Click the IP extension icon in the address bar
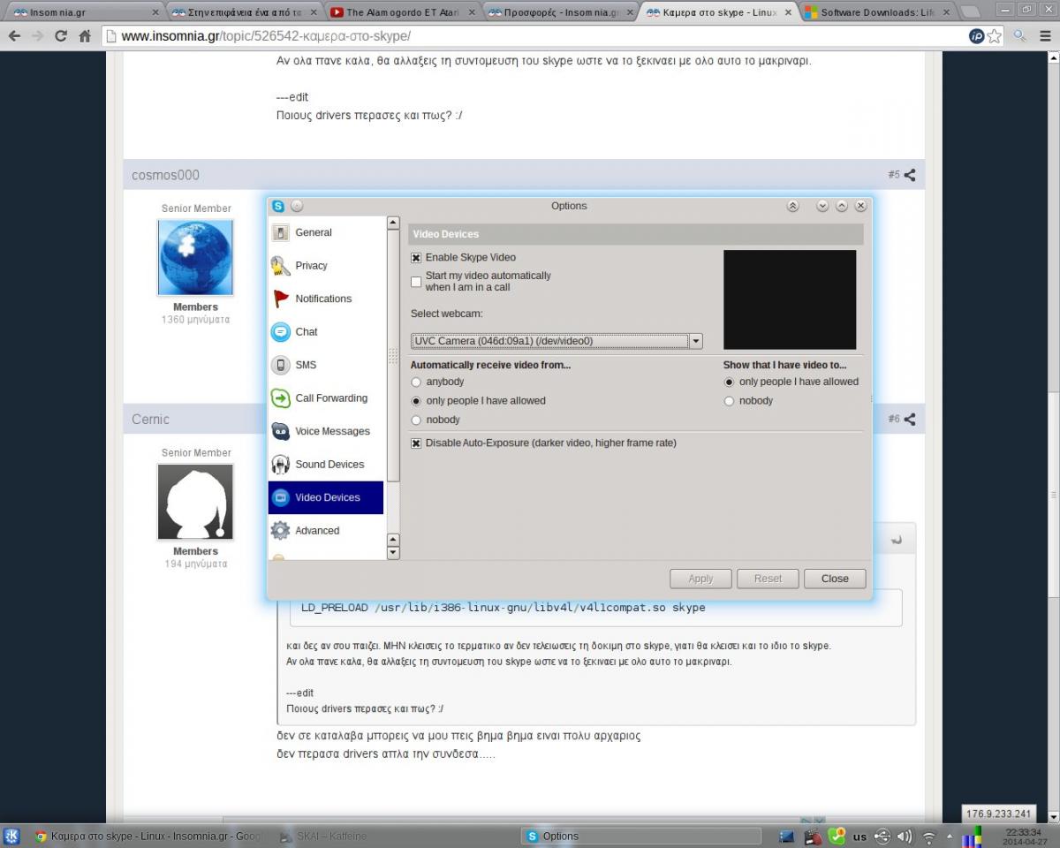 (976, 36)
